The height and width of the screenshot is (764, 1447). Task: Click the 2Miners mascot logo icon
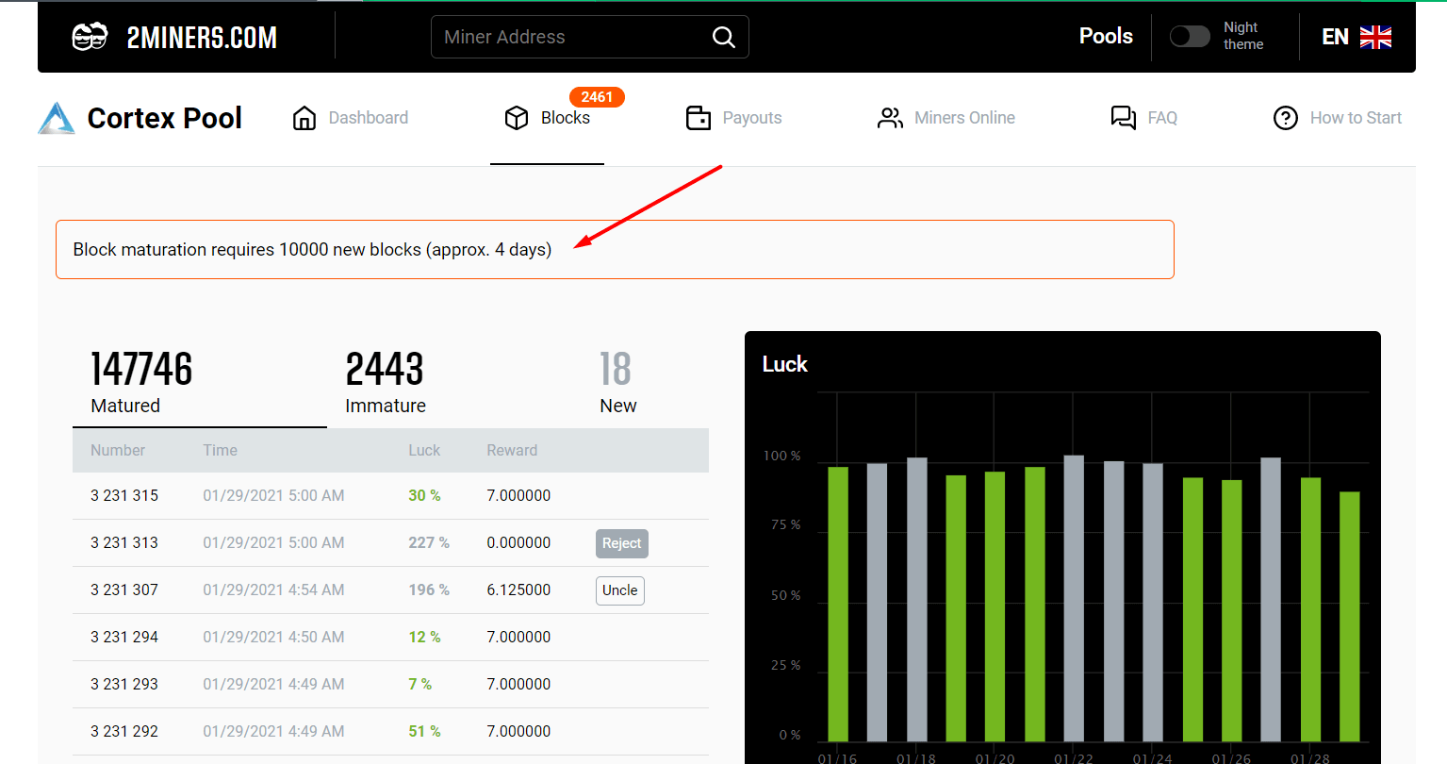[x=90, y=37]
